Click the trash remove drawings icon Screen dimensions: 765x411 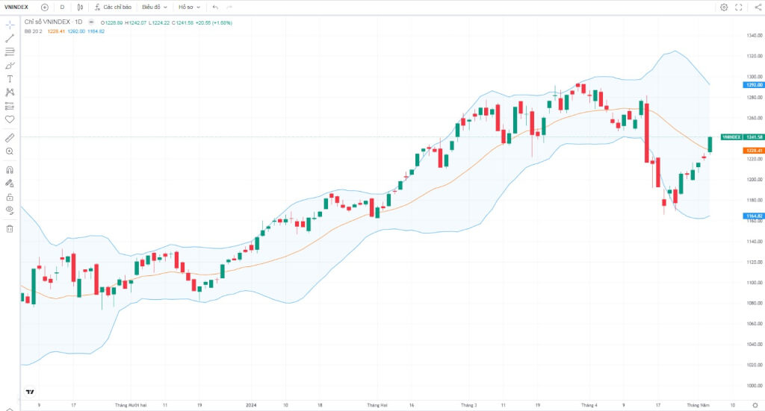10,229
